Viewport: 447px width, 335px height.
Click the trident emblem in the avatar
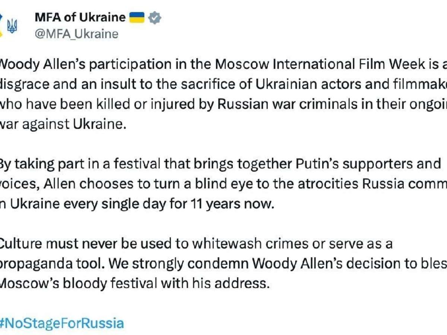click(12, 27)
